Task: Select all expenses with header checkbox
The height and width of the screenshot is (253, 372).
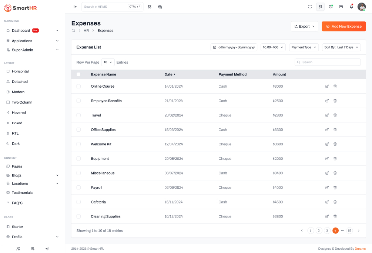Action: coord(78,74)
